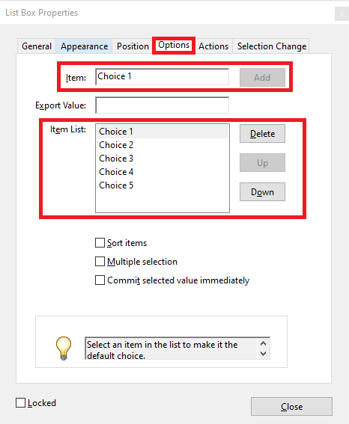Toggle Multiple selection checkbox

100,262
